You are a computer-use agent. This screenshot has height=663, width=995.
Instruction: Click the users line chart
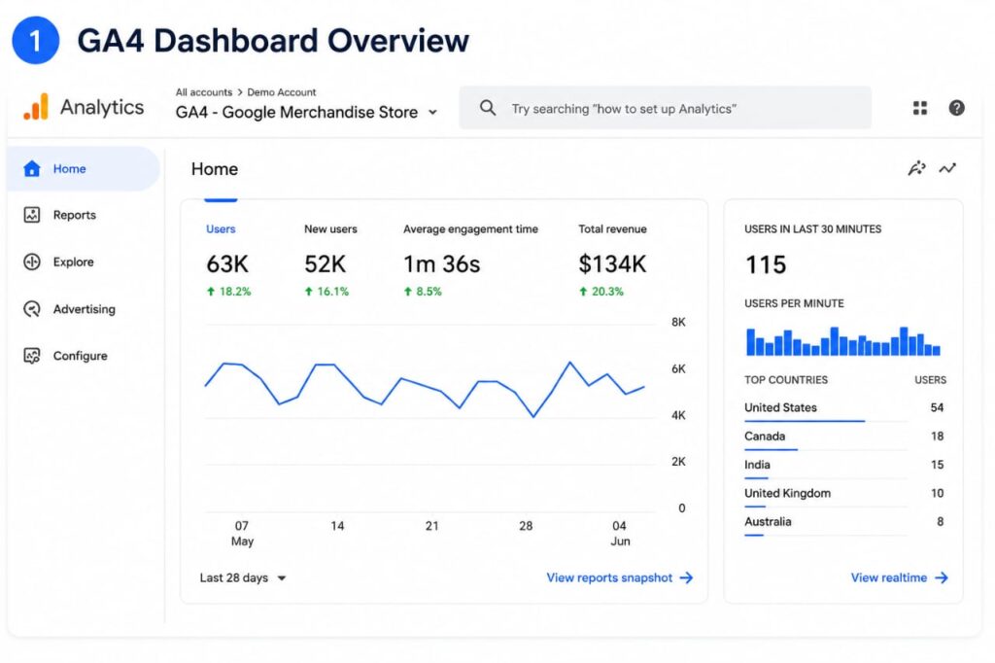click(x=426, y=390)
